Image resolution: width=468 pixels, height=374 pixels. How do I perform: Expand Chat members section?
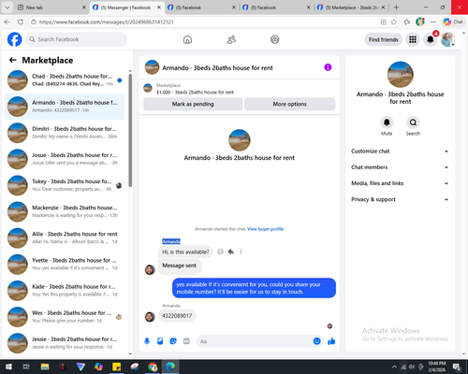(x=400, y=167)
